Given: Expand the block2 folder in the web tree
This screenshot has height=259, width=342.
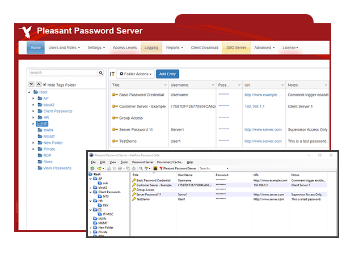Looking at the screenshot, I should [x=33, y=105].
